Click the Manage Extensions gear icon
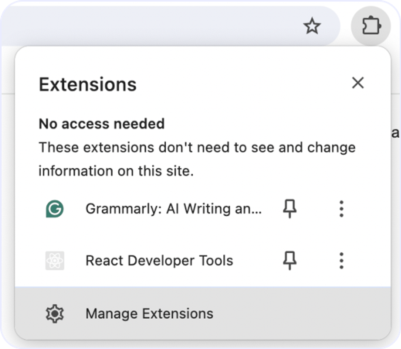 tap(55, 314)
